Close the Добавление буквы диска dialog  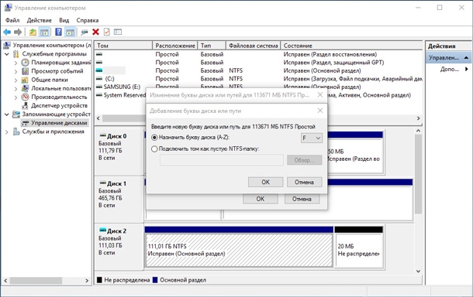click(320, 111)
